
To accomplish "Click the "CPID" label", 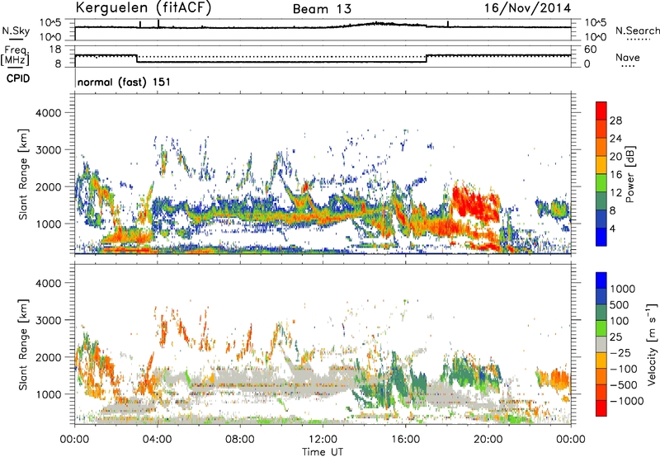I will click(x=18, y=78).
